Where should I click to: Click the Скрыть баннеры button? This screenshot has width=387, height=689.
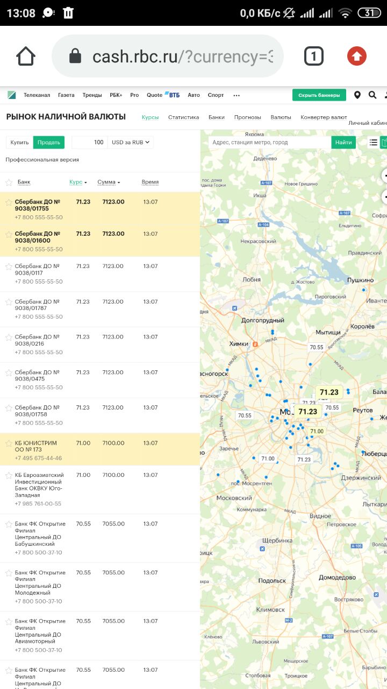point(319,95)
